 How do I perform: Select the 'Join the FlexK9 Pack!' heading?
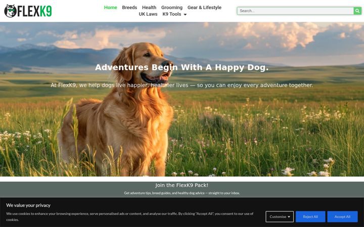tap(182, 185)
